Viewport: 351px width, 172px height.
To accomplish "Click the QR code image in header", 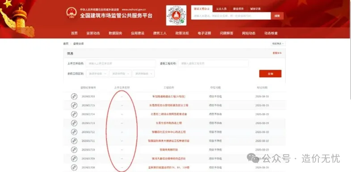I will coord(176,16).
